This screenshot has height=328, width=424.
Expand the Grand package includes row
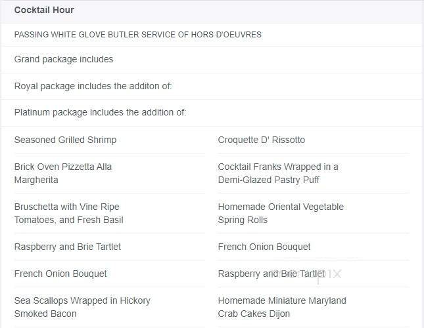(x=64, y=60)
